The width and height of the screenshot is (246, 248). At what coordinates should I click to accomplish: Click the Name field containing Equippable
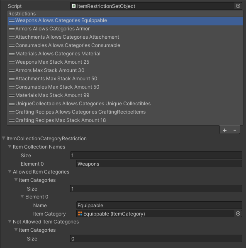click(x=159, y=206)
